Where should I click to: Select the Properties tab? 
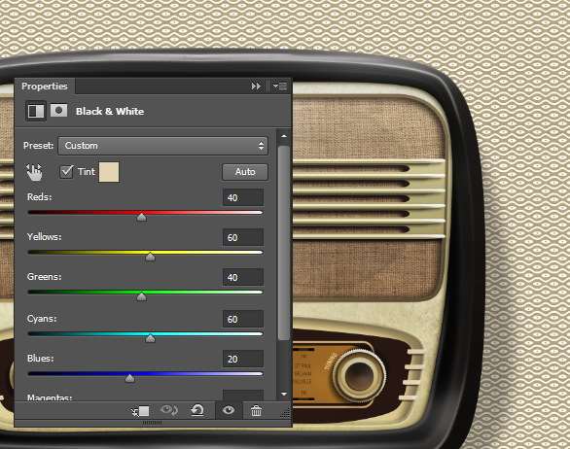click(45, 86)
